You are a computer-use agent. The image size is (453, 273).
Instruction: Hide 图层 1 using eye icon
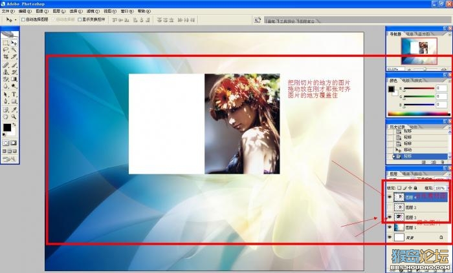[390, 227]
